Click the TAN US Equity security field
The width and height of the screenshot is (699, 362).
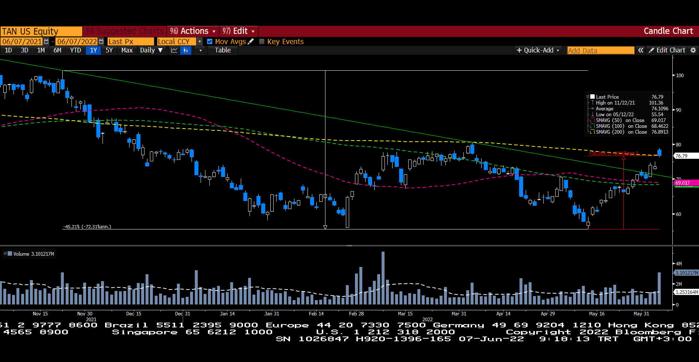pyautogui.click(x=41, y=31)
